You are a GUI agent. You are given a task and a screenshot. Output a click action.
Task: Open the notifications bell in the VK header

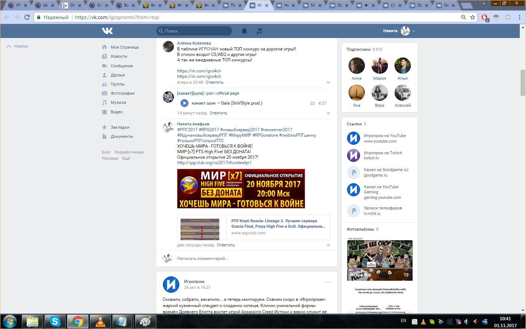pyautogui.click(x=244, y=31)
